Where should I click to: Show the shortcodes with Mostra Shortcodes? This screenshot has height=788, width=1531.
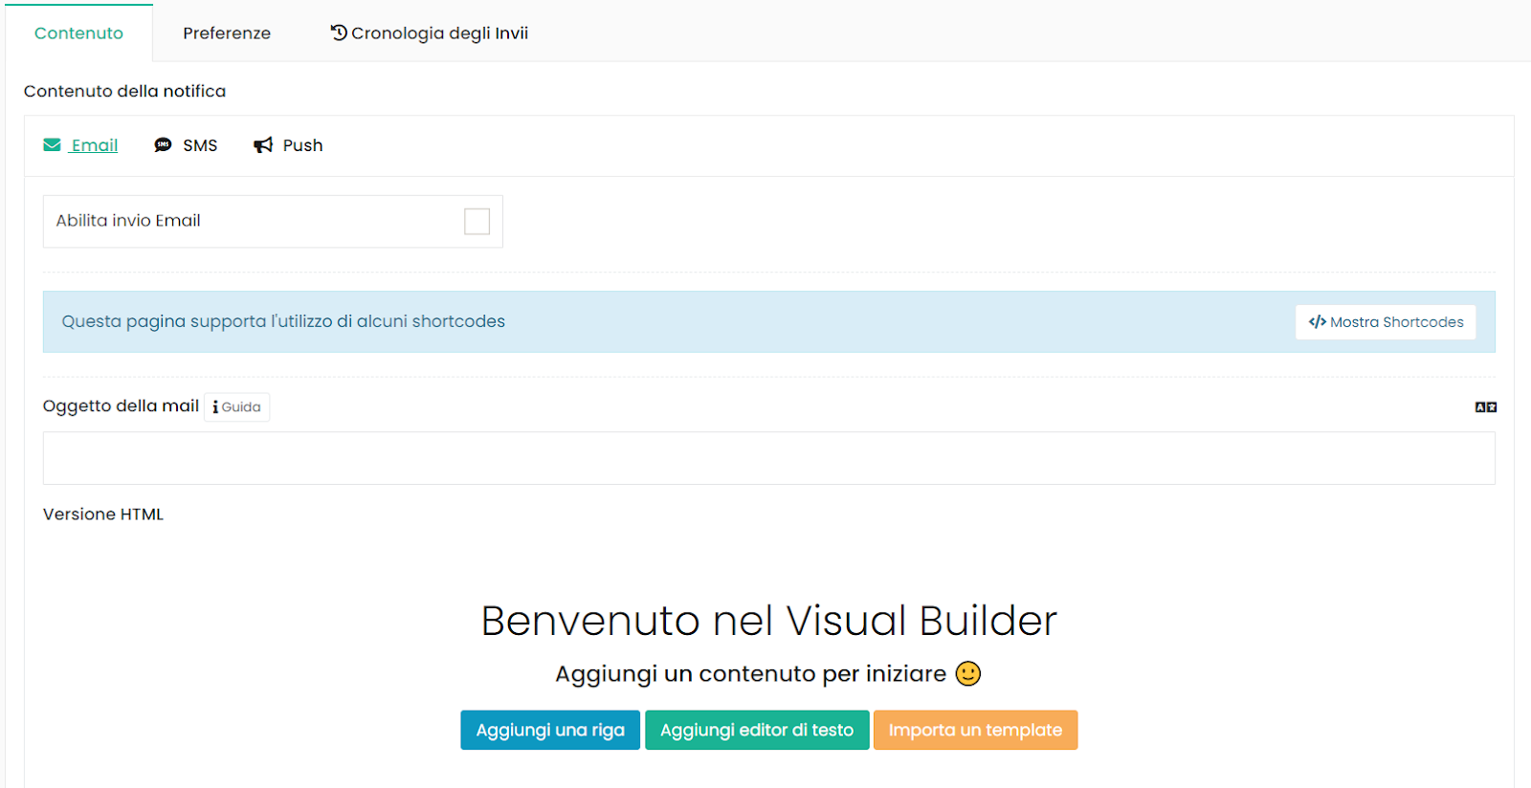1396,322
